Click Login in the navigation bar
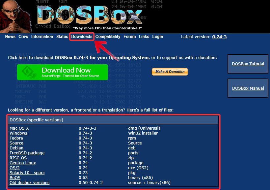270x190 pixels. pyautogui.click(x=158, y=37)
